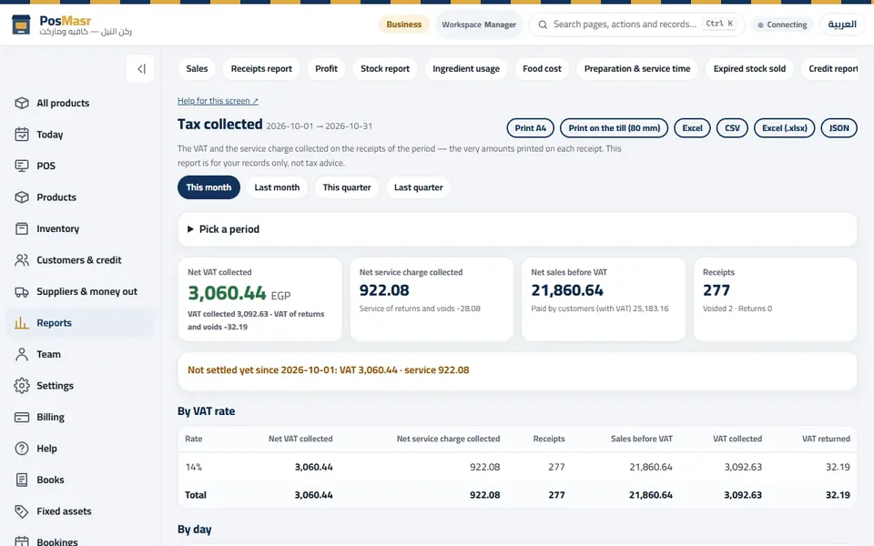Click the Billing card icon
The image size is (874, 546).
point(22,418)
